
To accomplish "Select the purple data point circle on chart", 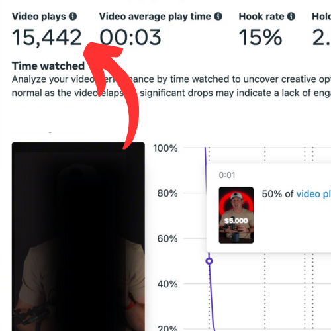I will [x=209, y=261].
